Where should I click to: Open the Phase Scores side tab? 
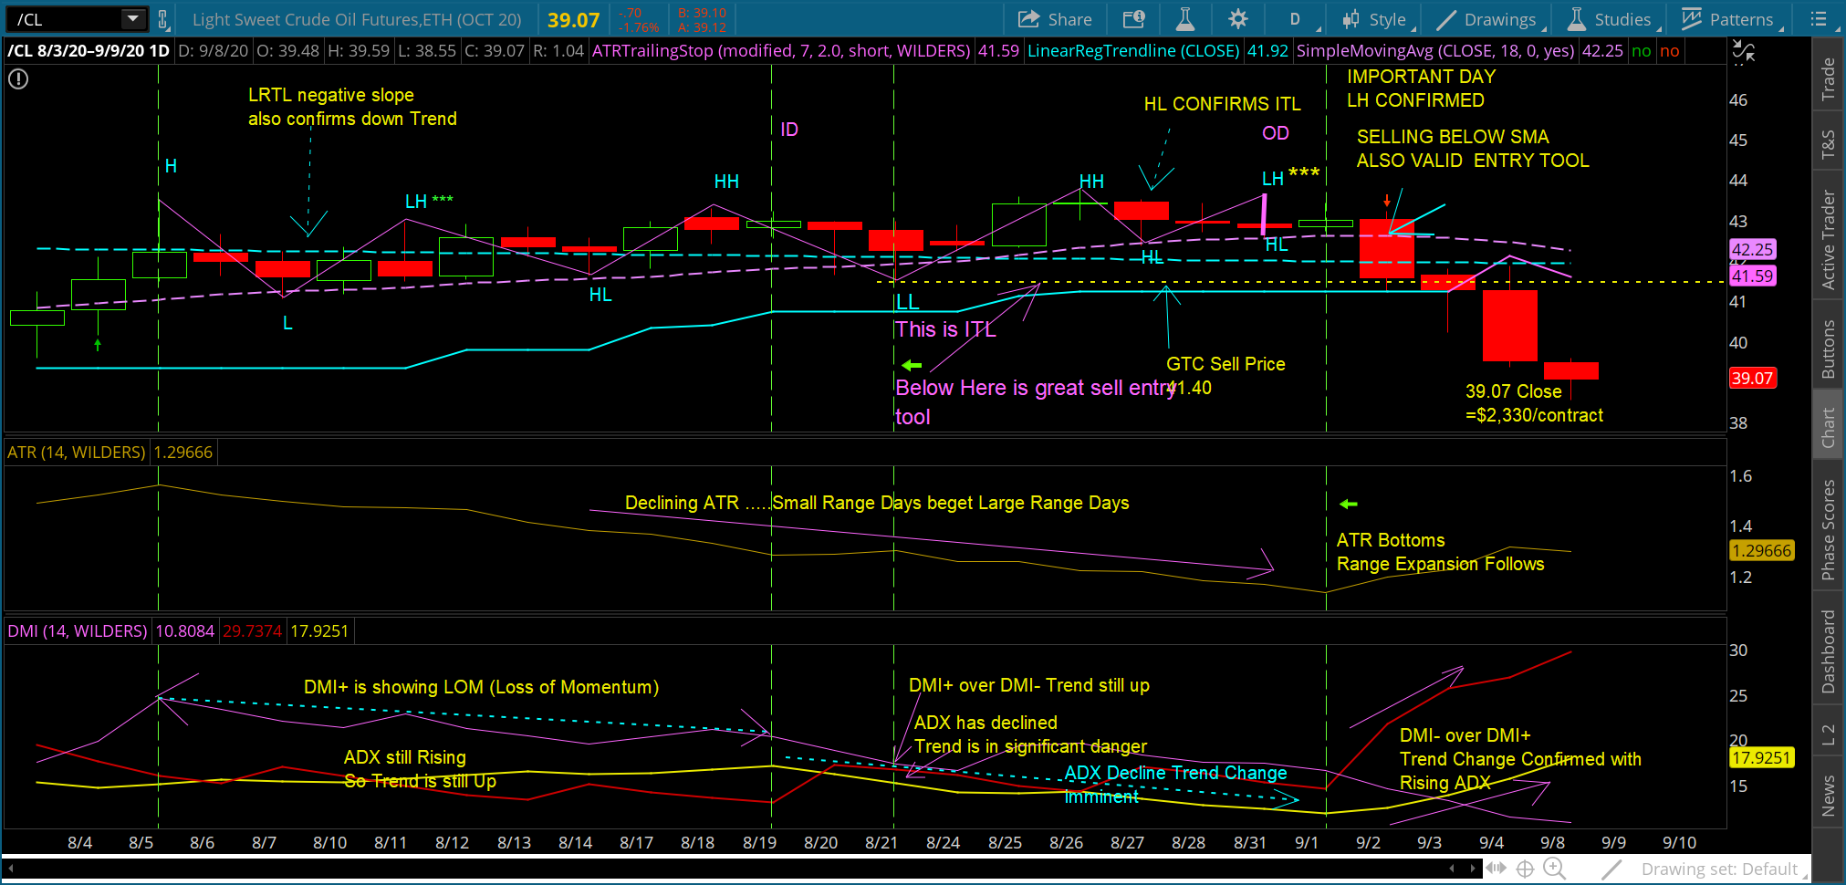1829,530
